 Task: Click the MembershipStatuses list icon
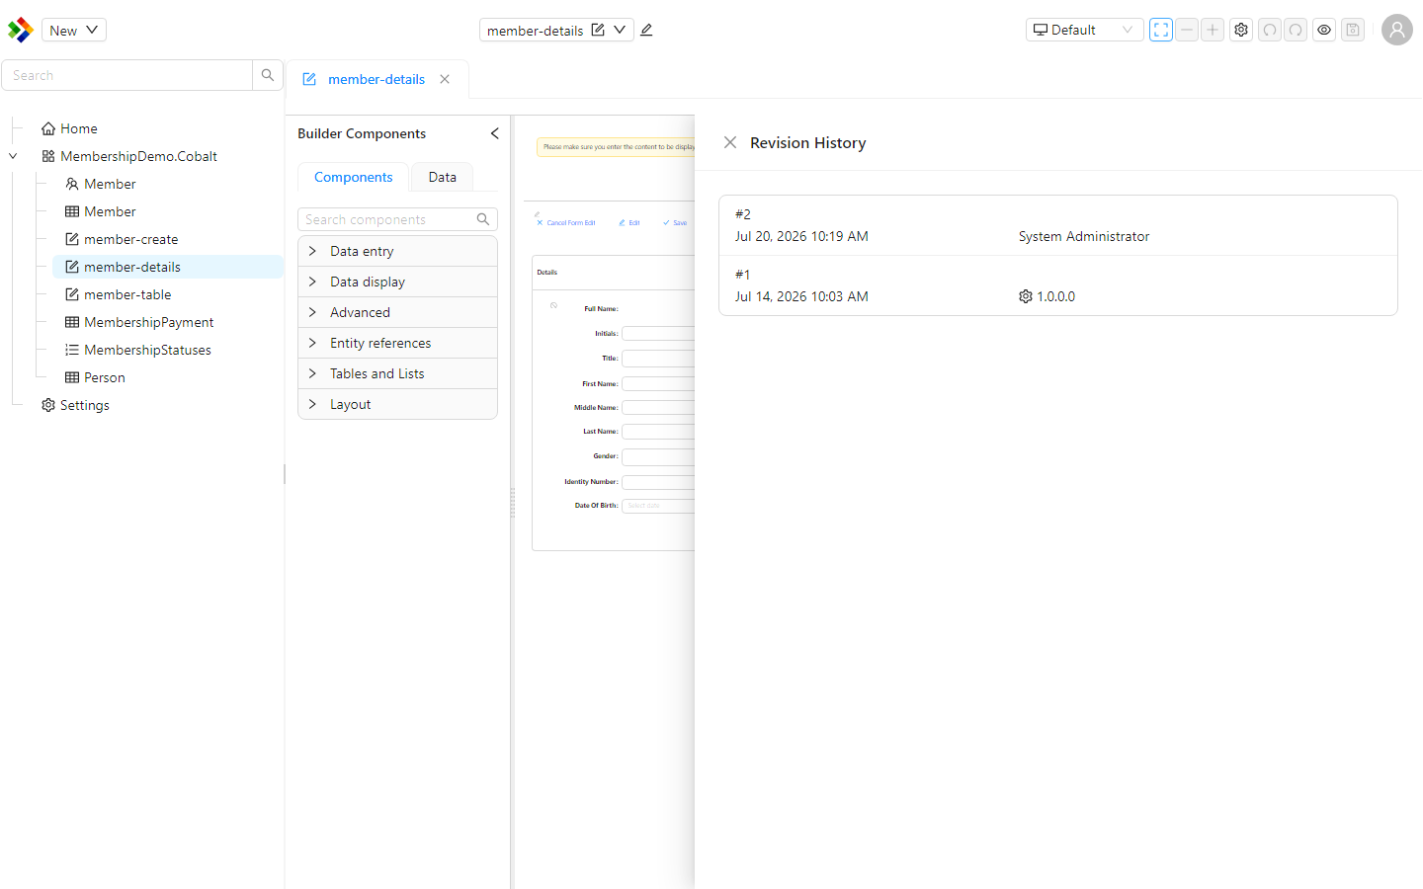coord(72,350)
